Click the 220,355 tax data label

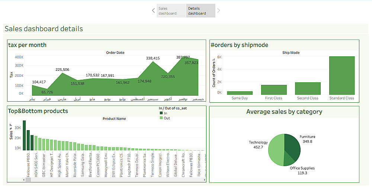pos(168,77)
